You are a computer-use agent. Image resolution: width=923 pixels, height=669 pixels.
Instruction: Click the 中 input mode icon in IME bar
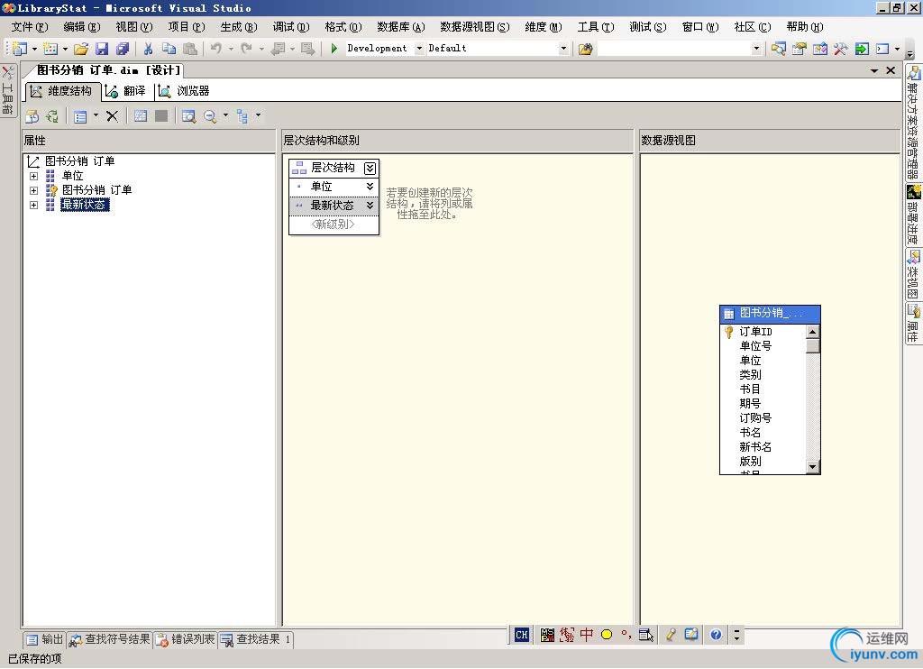point(586,634)
